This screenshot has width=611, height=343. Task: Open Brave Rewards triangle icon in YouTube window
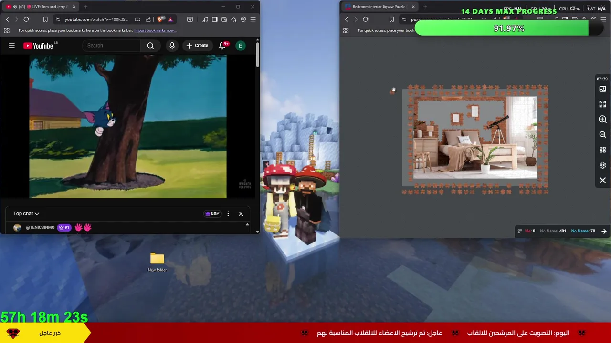click(x=170, y=19)
